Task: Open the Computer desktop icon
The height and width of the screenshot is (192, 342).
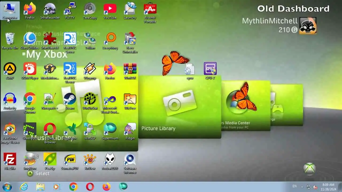Action: (x=10, y=11)
